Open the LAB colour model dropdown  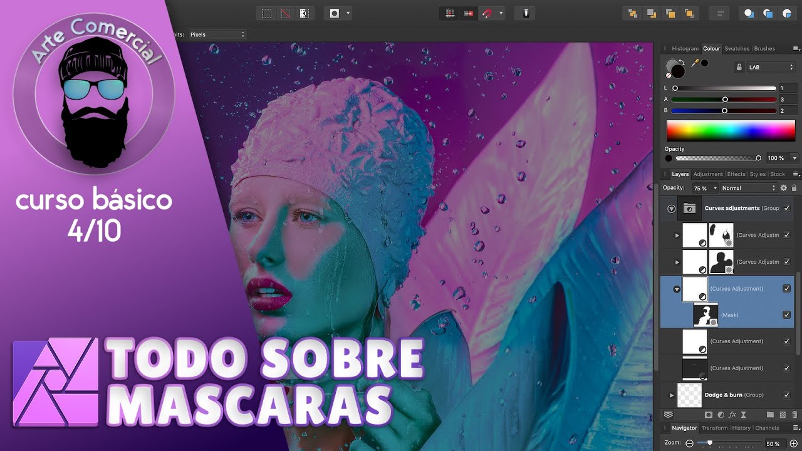(771, 67)
